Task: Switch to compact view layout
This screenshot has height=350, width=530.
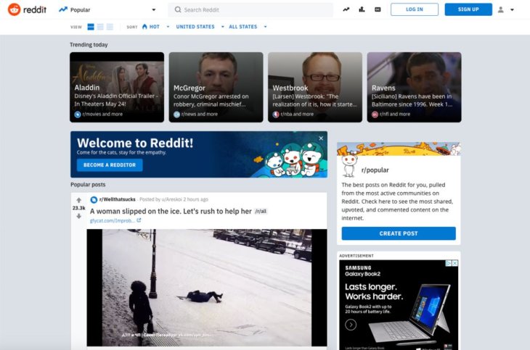Action: coord(110,27)
